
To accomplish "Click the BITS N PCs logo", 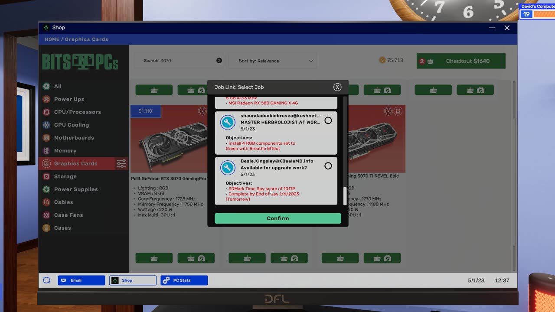I will pyautogui.click(x=80, y=62).
